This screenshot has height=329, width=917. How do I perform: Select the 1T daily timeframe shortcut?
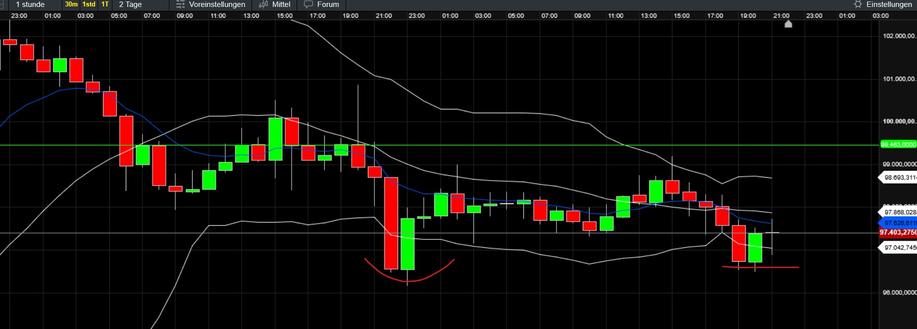(x=105, y=4)
